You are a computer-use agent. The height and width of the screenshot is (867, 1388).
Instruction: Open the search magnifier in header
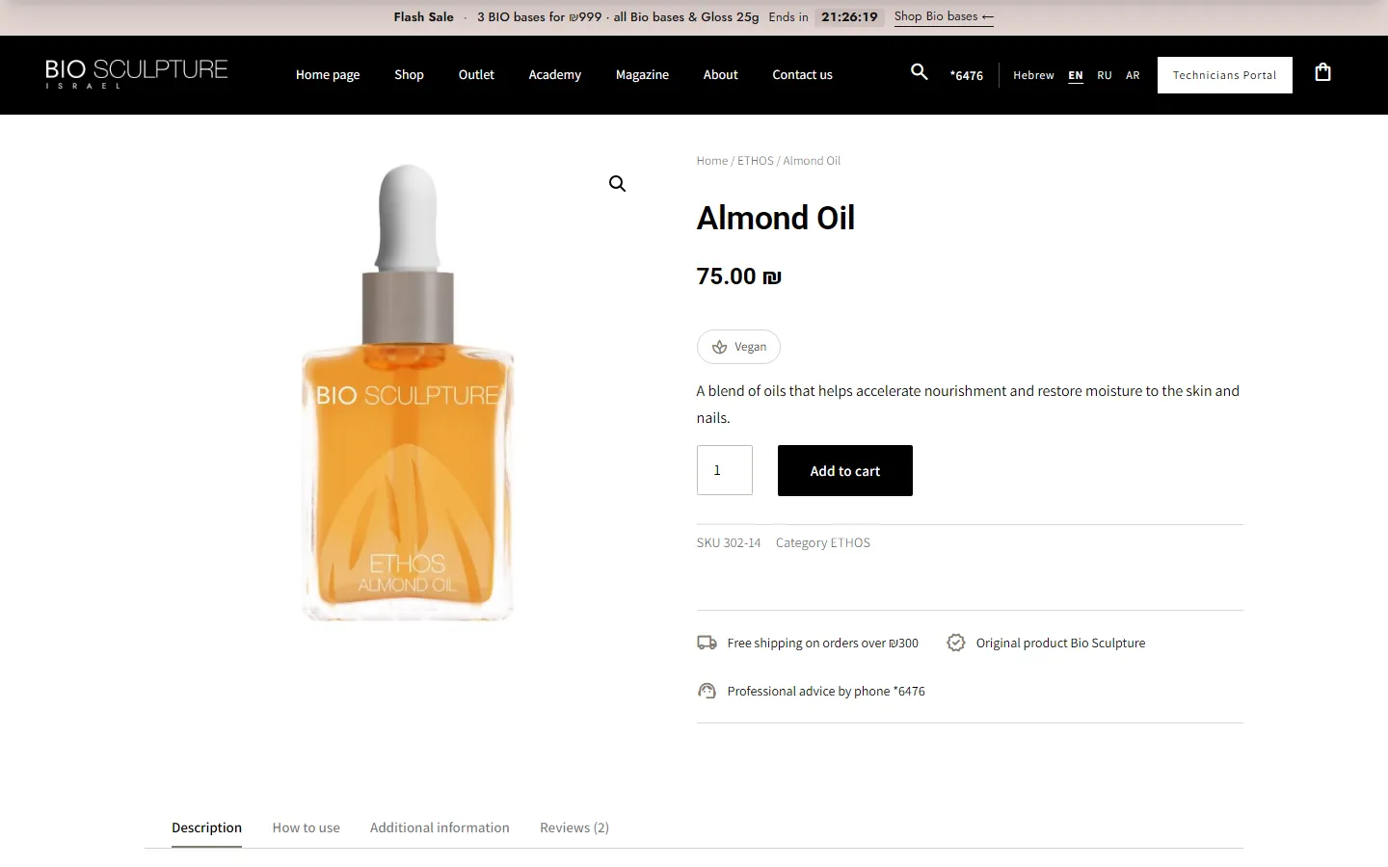pyautogui.click(x=919, y=72)
